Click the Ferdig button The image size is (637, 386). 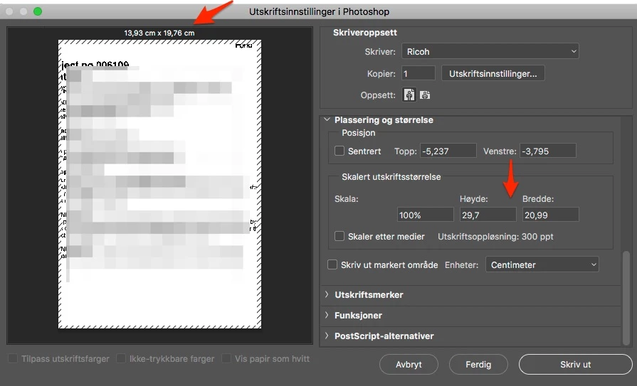click(x=478, y=365)
